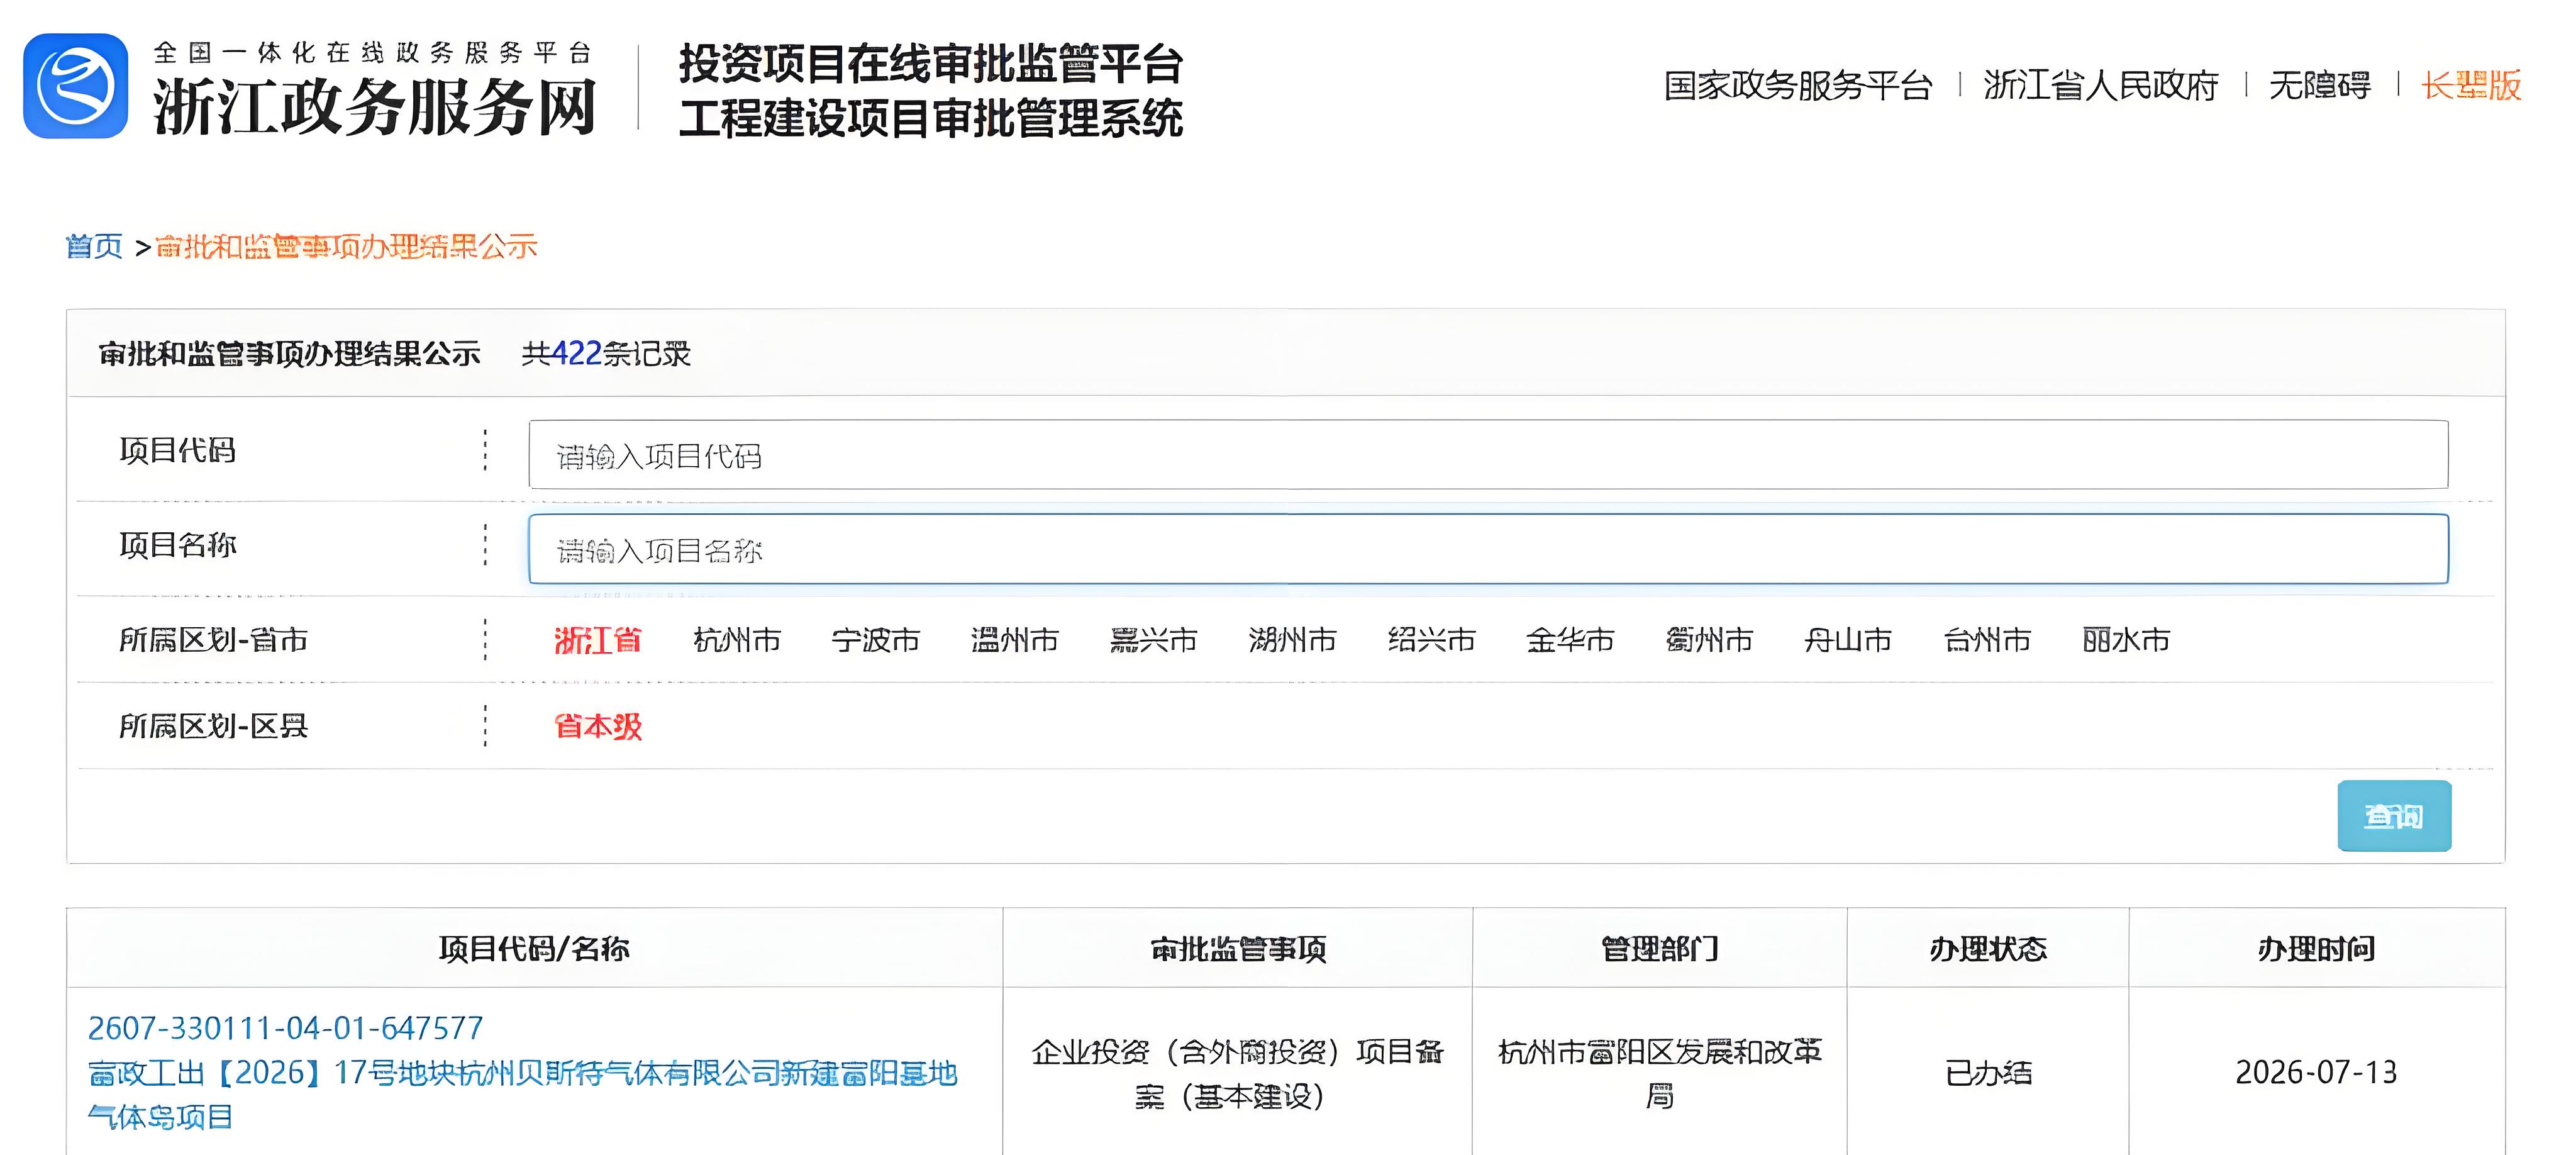Select 衢州市 region filter
Image resolution: width=2576 pixels, height=1155 pixels.
click(x=1710, y=640)
